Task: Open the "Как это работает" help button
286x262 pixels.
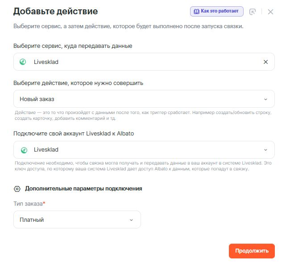Action: (x=216, y=11)
